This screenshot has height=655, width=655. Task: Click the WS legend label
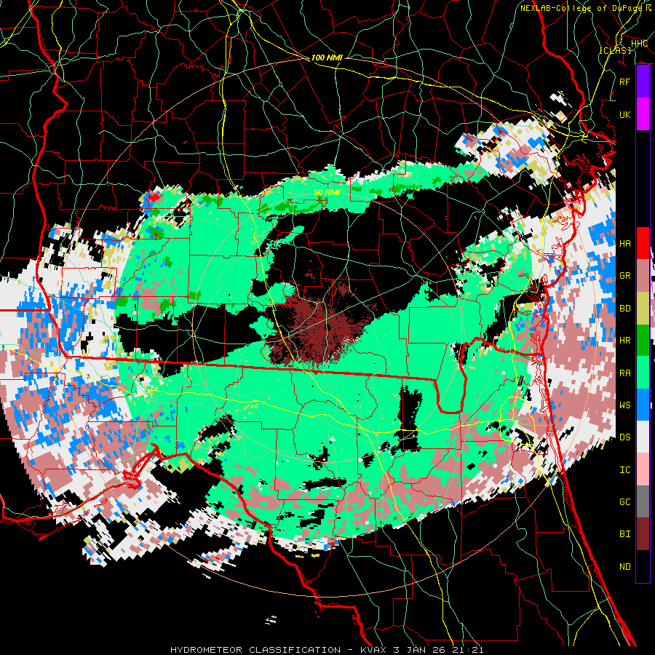[x=624, y=405]
